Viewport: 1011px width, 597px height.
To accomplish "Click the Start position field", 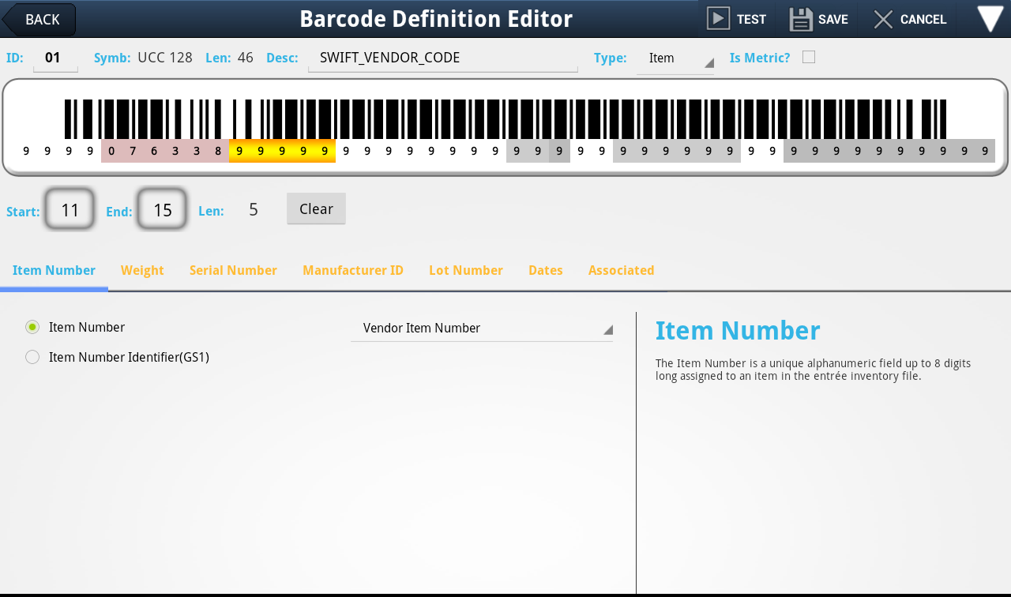I will click(70, 209).
